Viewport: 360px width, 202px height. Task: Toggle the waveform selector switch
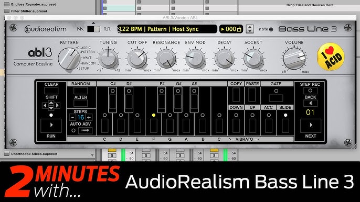93,29
